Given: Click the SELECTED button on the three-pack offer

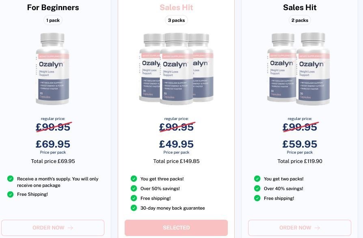Looking at the screenshot, I should (x=176, y=227).
